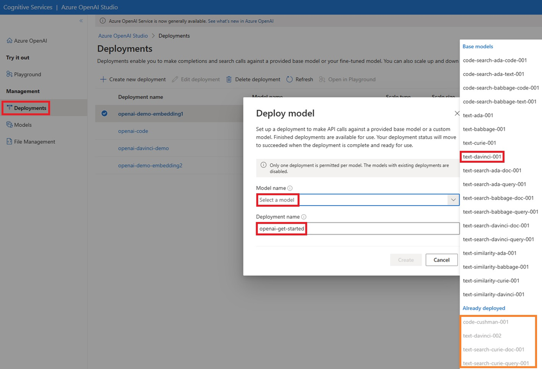Open the See what's new in Azure OpenAI link
542x369 pixels.
click(x=240, y=21)
